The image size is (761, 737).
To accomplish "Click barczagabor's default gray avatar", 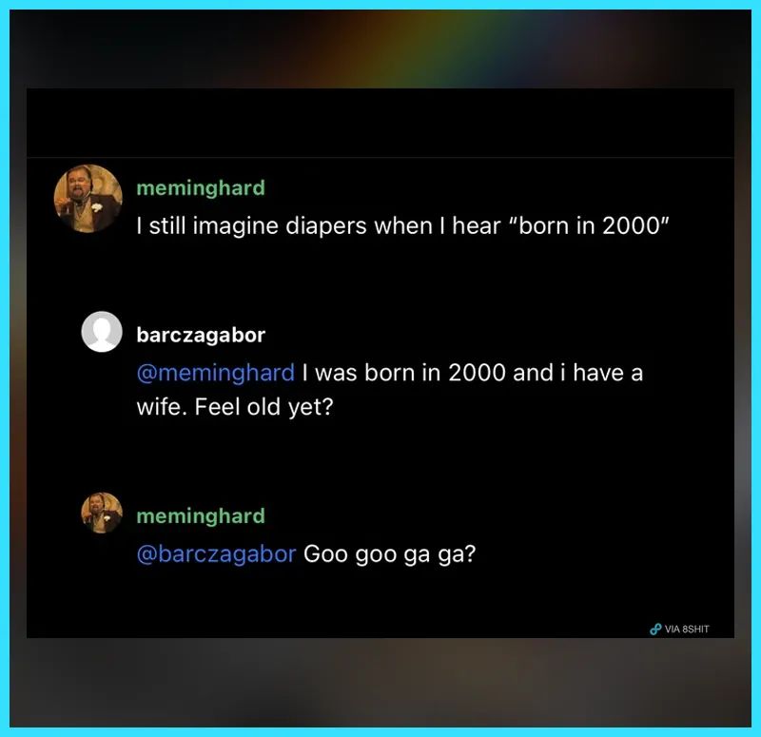I will click(x=102, y=331).
